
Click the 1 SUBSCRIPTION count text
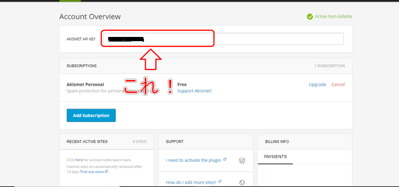(330, 66)
